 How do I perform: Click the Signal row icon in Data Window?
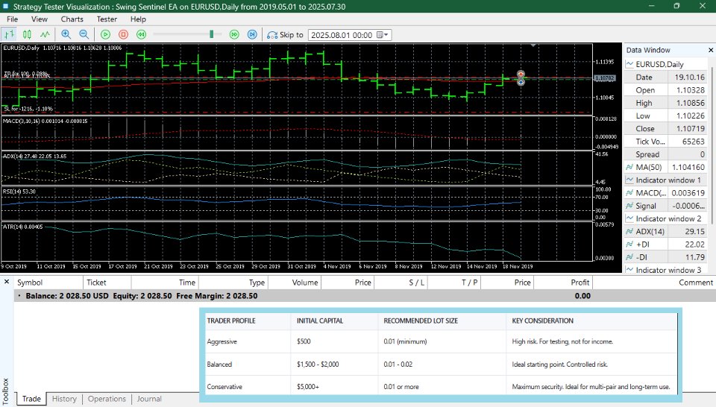click(629, 206)
